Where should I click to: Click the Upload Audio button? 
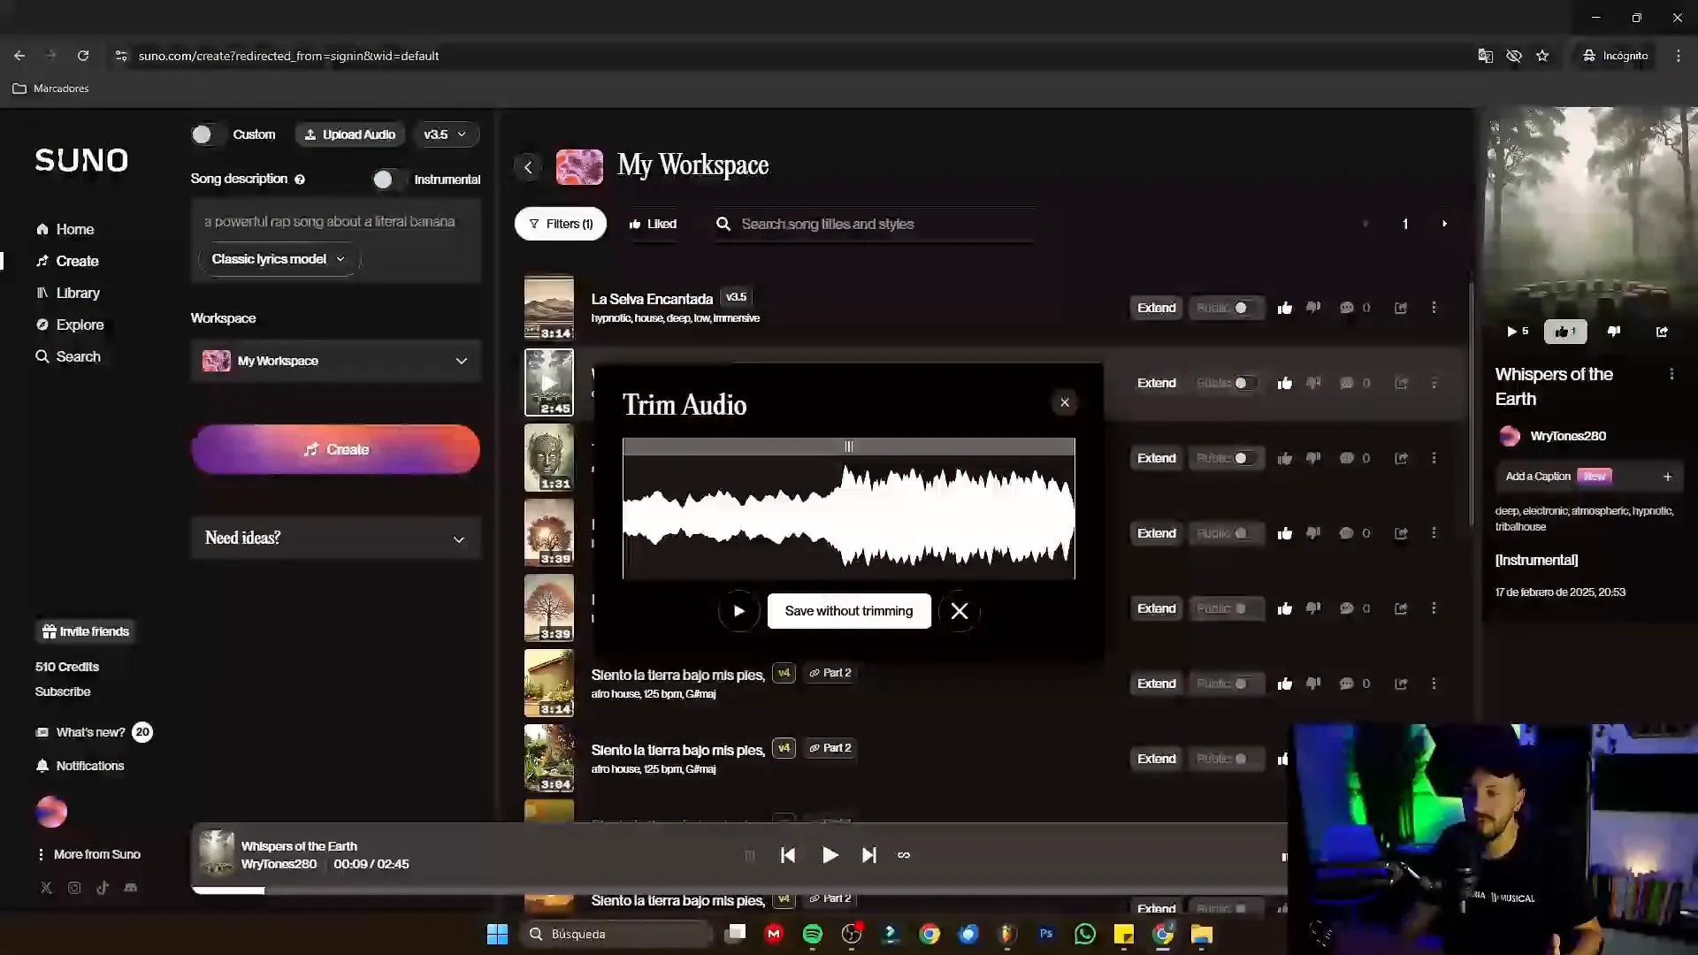pos(350,134)
